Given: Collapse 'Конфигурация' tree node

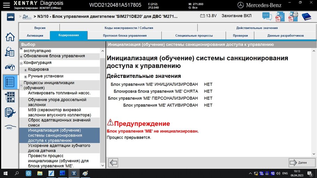Looking at the screenshot, I should click(x=21, y=63).
